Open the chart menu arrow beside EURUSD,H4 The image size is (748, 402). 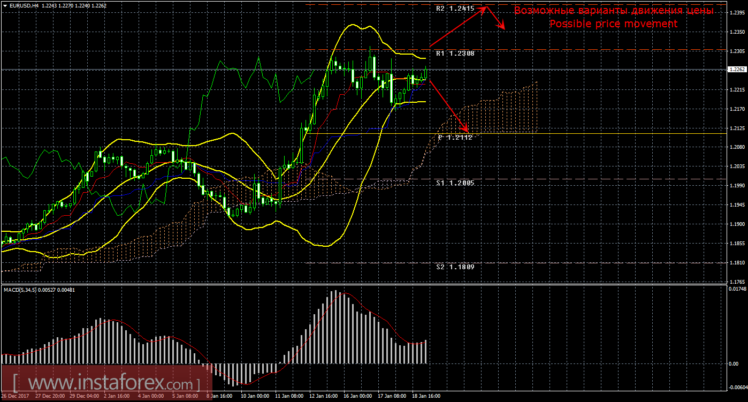pyautogui.click(x=5, y=5)
